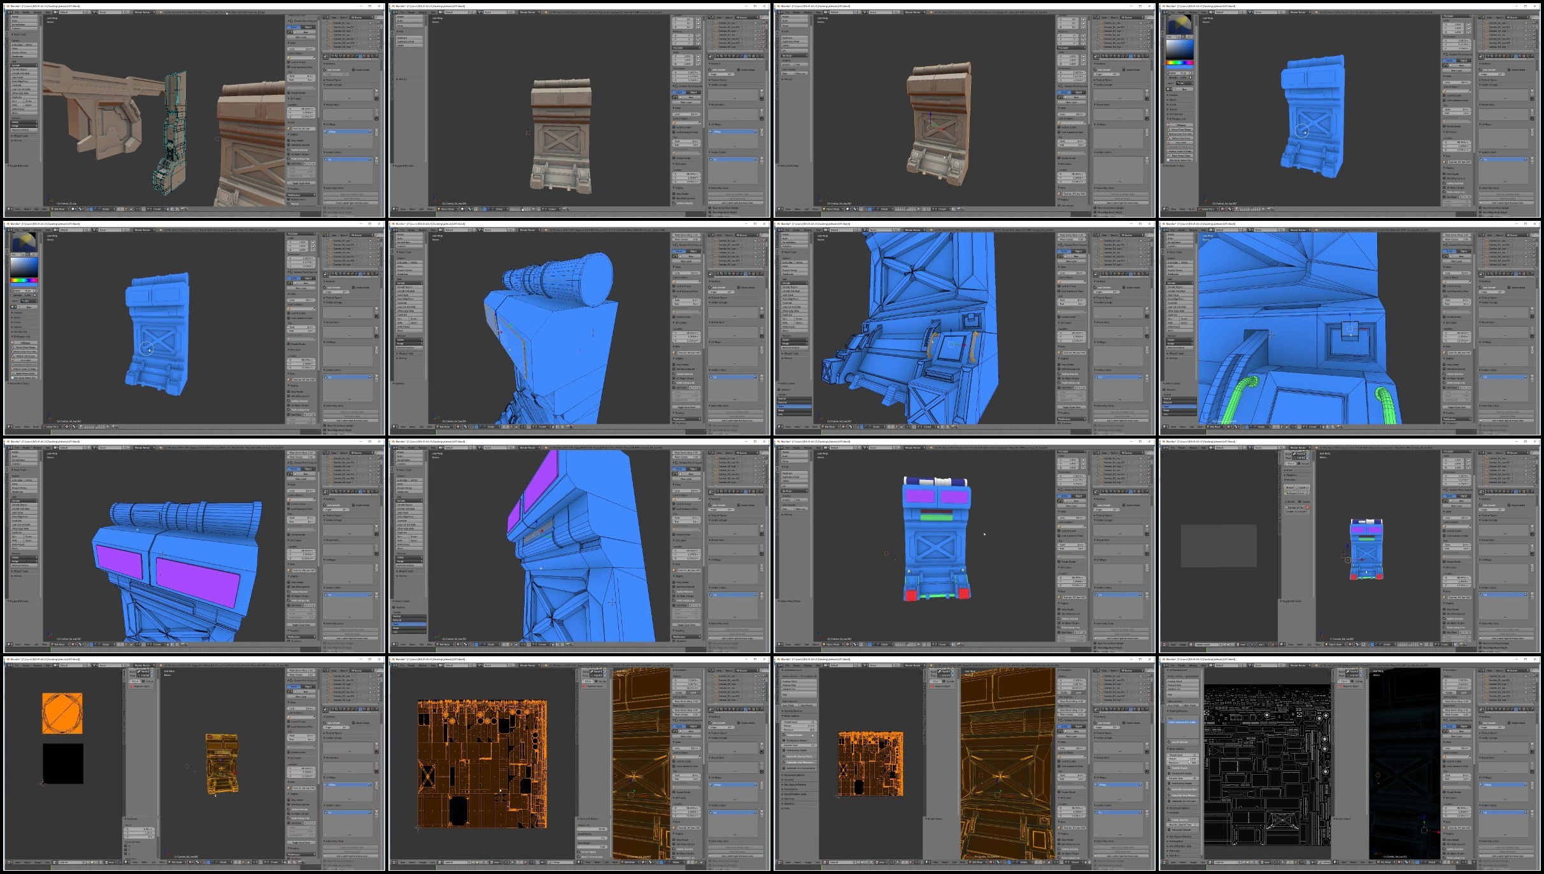The width and height of the screenshot is (1544, 874).
Task: Click Toggle Quad View button in row 1 column 1
Action: click(x=301, y=183)
